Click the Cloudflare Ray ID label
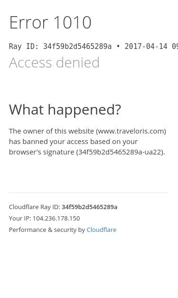Image resolution: width=178 pixels, height=298 pixels. tap(35, 207)
